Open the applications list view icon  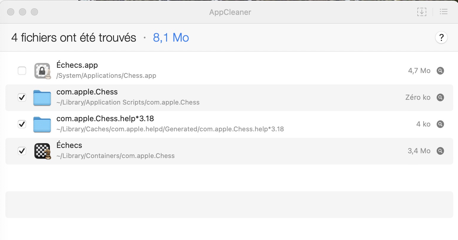coord(443,12)
